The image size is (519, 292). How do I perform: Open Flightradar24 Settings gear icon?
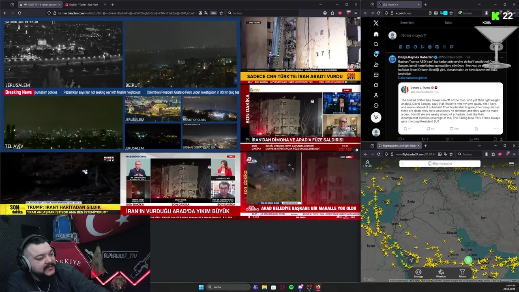click(418, 273)
